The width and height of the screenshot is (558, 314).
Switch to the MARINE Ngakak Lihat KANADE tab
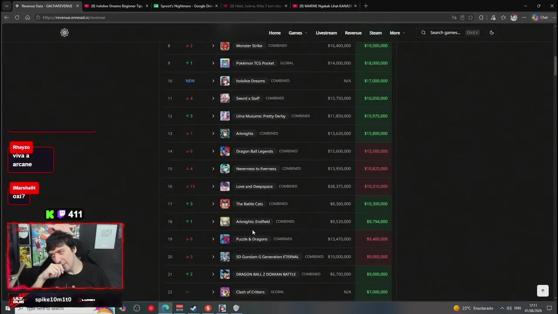tap(325, 6)
